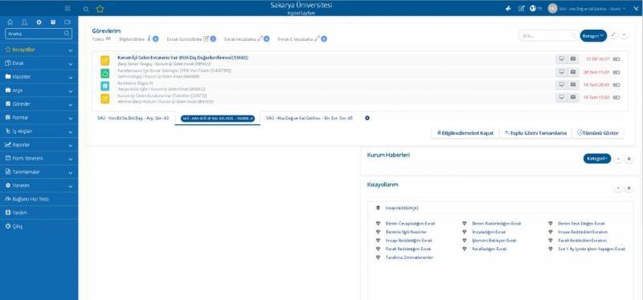
Task: Open the Yönetim sidebar menu
Action: coord(39,185)
